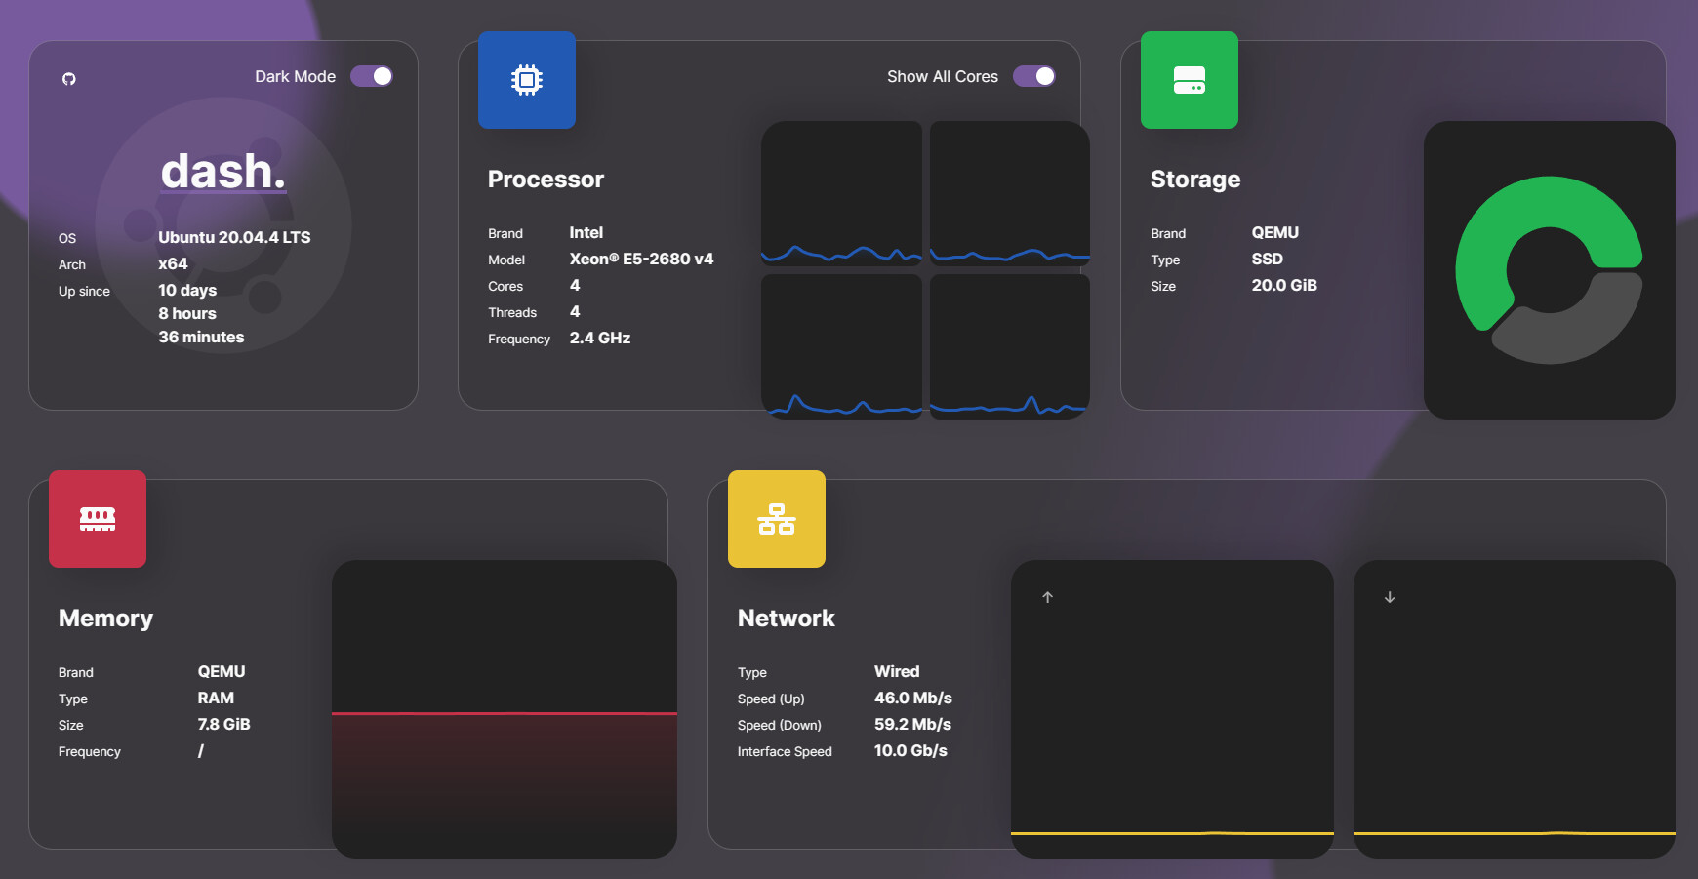Click the Storage heading

pos(1195,180)
